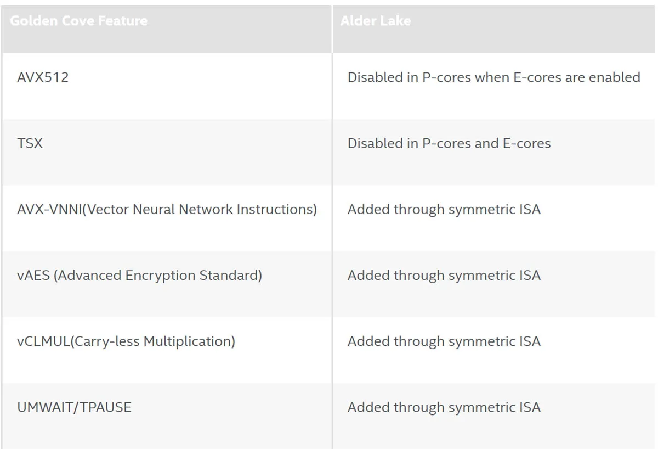Click 'Added through symmetric ISA' in vAES row
Viewport: 658px width, 449px height.
(x=444, y=276)
